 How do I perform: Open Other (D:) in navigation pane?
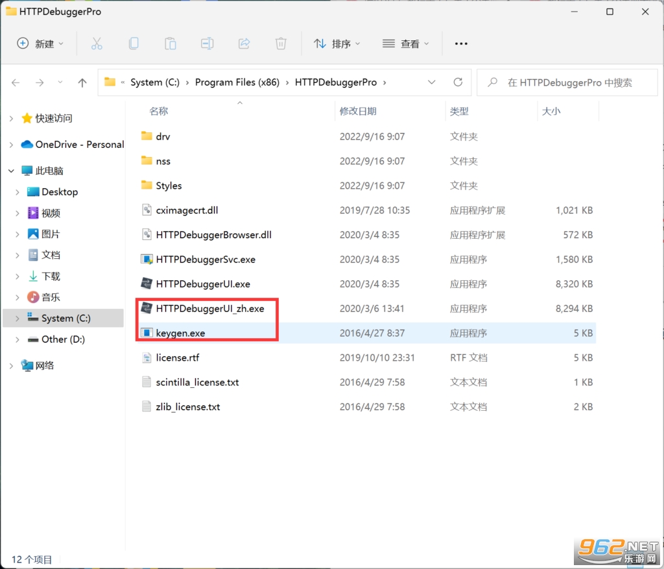(63, 339)
